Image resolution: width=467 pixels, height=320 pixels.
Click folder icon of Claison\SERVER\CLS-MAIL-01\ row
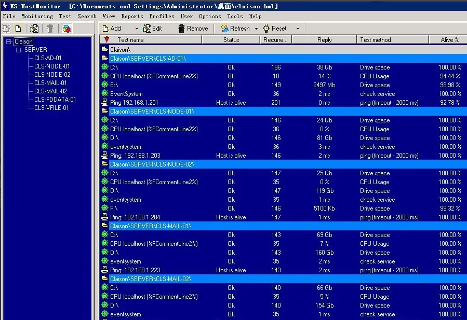point(104,226)
